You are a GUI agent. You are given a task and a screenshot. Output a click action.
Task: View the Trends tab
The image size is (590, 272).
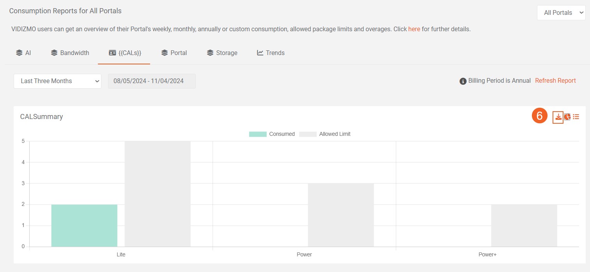[271, 53]
